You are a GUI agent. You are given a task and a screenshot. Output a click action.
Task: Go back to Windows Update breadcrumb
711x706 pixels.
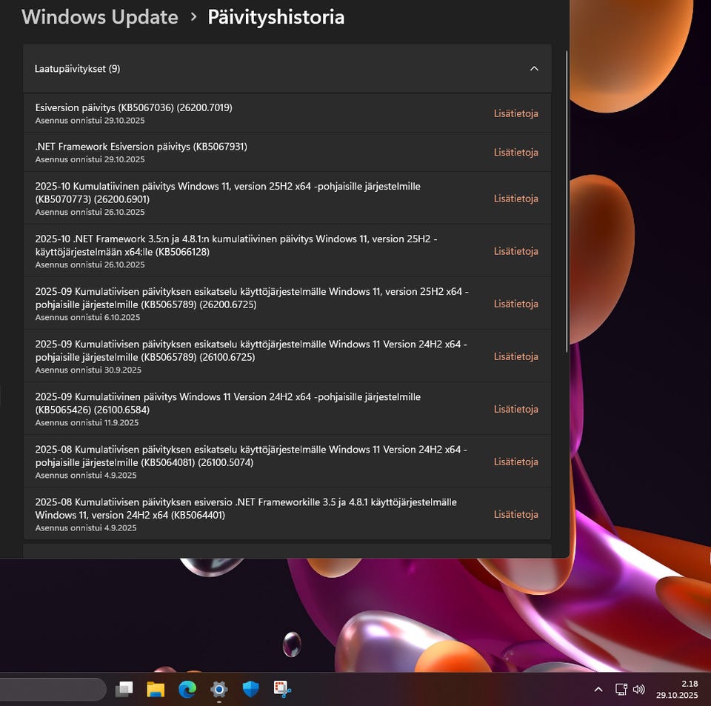(100, 17)
